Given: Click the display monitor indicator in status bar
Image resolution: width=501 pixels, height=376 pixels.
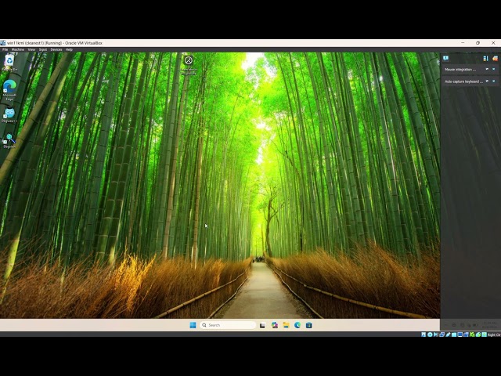Looking at the screenshot, I should click(460, 334).
